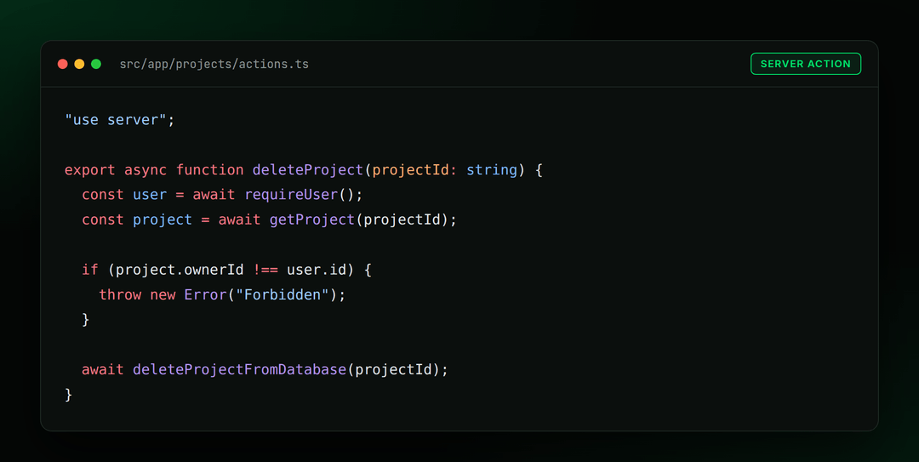Screen dimensions: 919x462
Task: Click the user variable declaration
Action: (x=150, y=195)
